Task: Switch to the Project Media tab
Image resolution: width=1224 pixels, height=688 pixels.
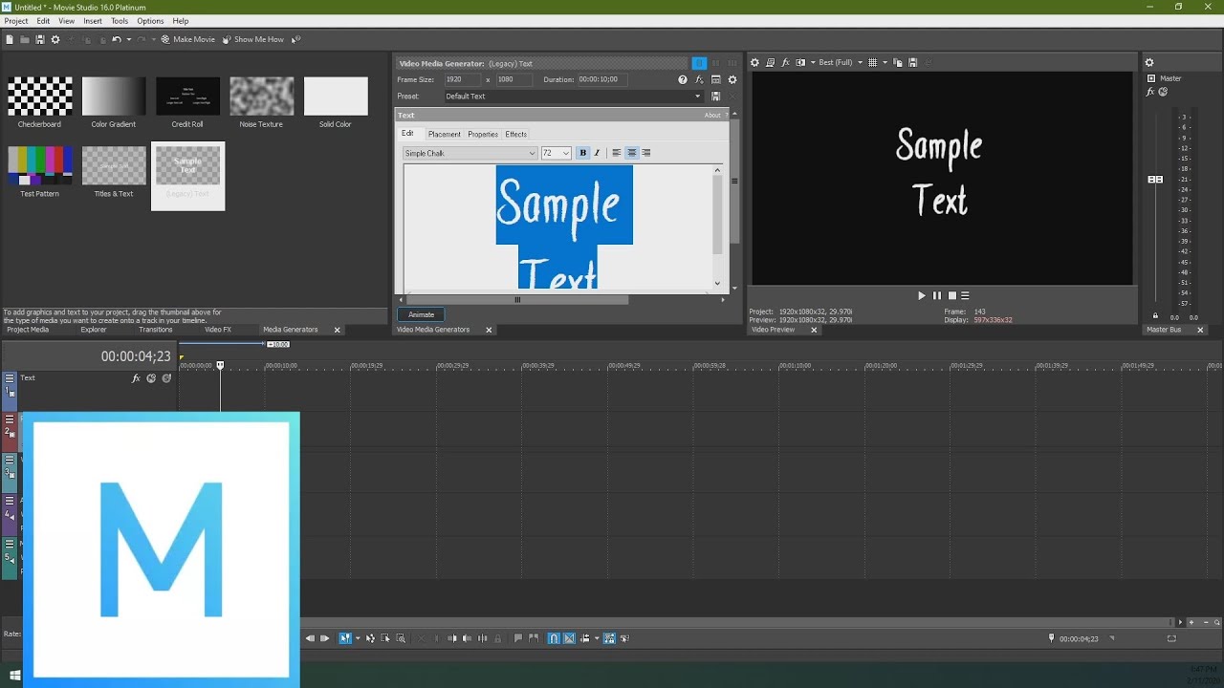Action: pyautogui.click(x=28, y=330)
